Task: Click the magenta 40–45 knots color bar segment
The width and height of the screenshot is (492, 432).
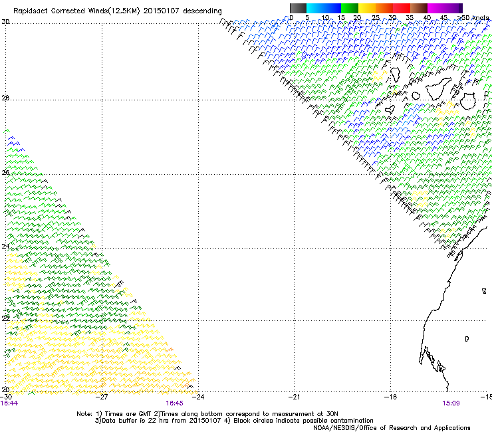Action: [436, 8]
